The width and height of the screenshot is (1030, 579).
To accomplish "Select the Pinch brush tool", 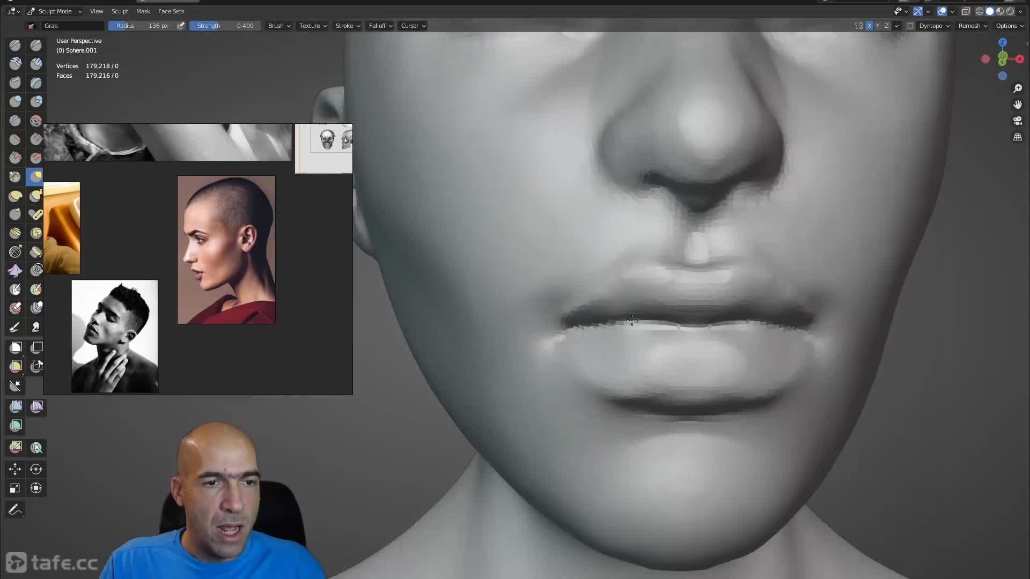I will tap(15, 177).
